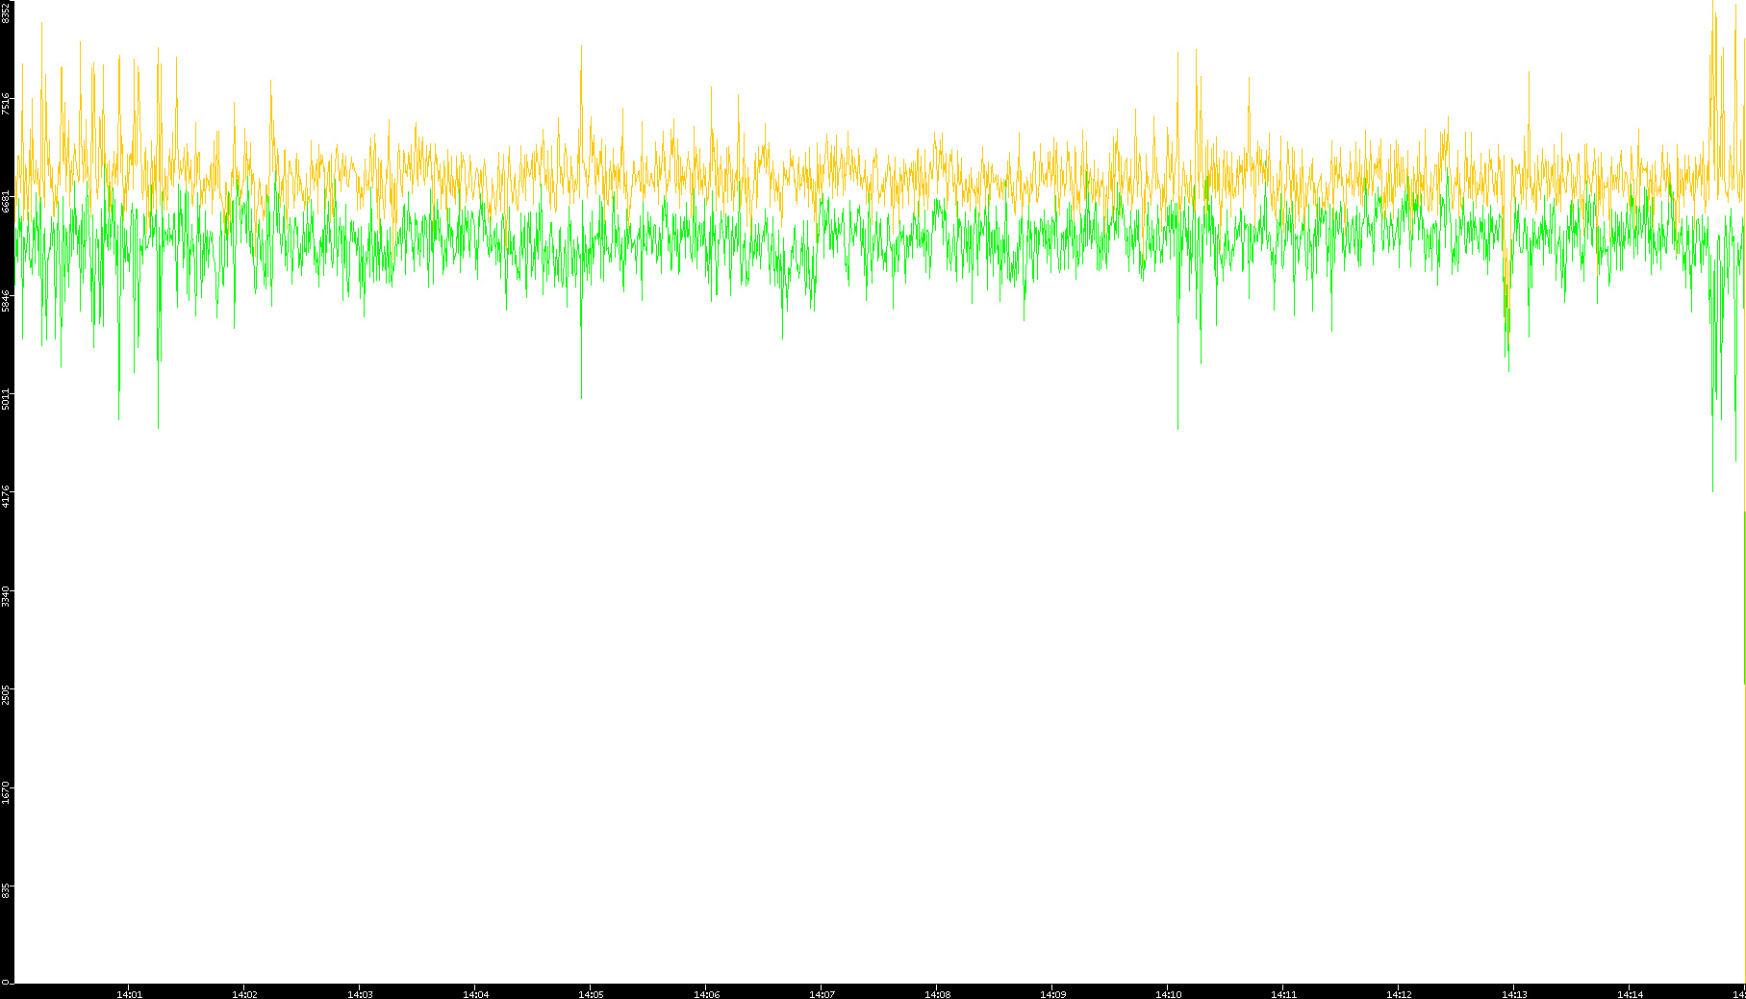
Task: Click the 5011 y-axis label
Action: click(6, 398)
